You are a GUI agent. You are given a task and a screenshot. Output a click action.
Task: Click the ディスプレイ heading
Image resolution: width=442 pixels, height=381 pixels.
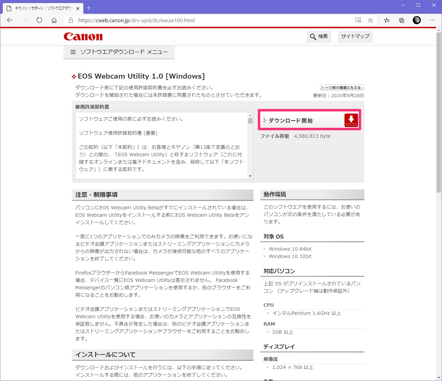click(x=279, y=347)
